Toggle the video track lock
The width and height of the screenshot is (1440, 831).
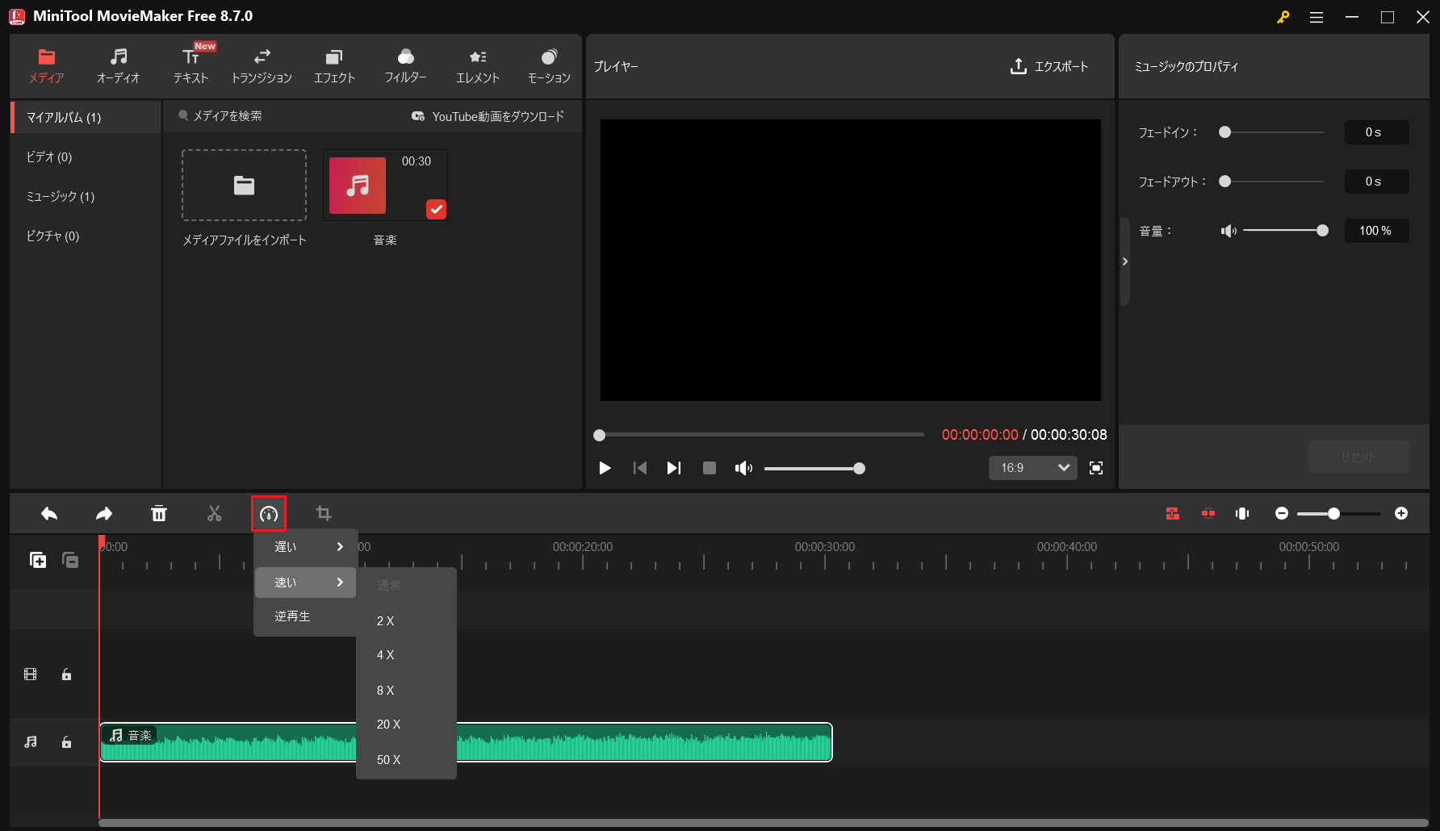(67, 674)
